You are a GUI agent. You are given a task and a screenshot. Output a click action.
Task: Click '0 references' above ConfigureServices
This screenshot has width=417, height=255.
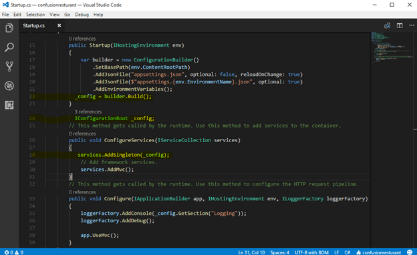(82, 134)
